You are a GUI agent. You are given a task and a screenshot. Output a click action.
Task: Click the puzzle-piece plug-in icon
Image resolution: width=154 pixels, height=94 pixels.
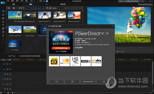[x=14, y=8]
